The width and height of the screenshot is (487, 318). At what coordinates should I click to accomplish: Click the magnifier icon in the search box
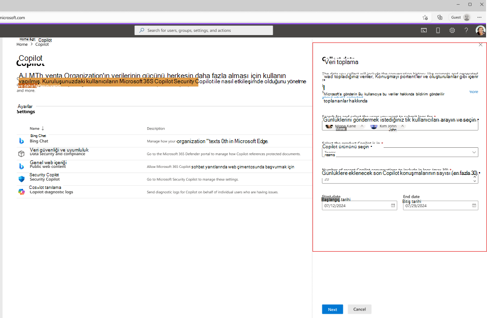(x=142, y=30)
